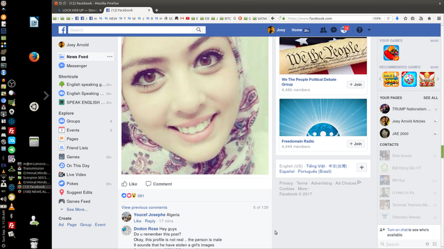
Task: Open Groups in Explore section
Action: click(x=73, y=121)
